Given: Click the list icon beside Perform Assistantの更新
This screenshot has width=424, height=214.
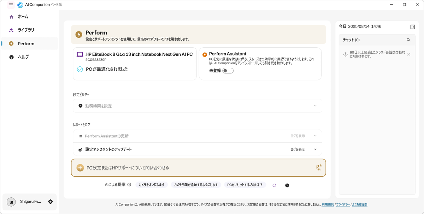Looking at the screenshot, I should point(81,136).
